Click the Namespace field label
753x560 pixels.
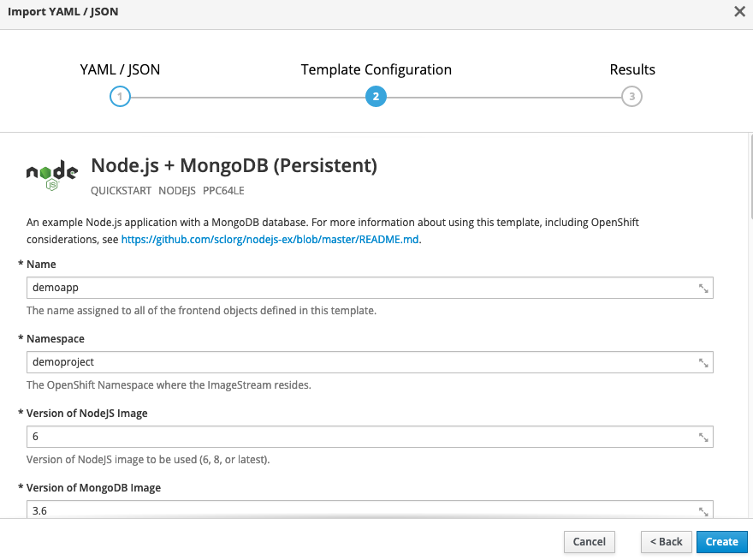click(56, 339)
